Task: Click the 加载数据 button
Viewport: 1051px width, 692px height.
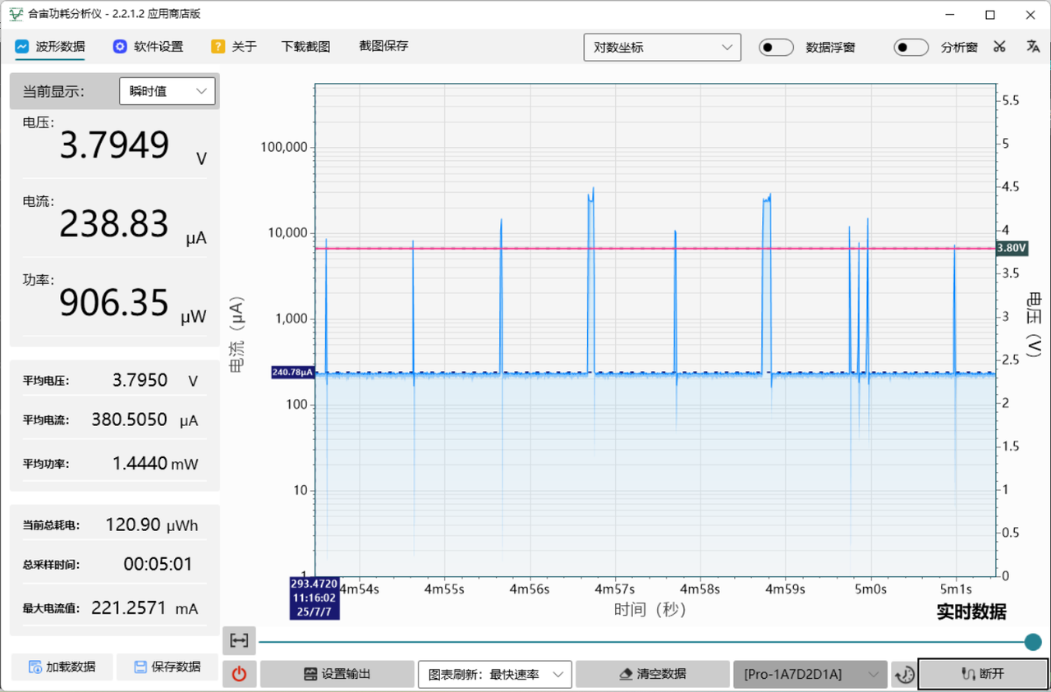Action: (62, 667)
